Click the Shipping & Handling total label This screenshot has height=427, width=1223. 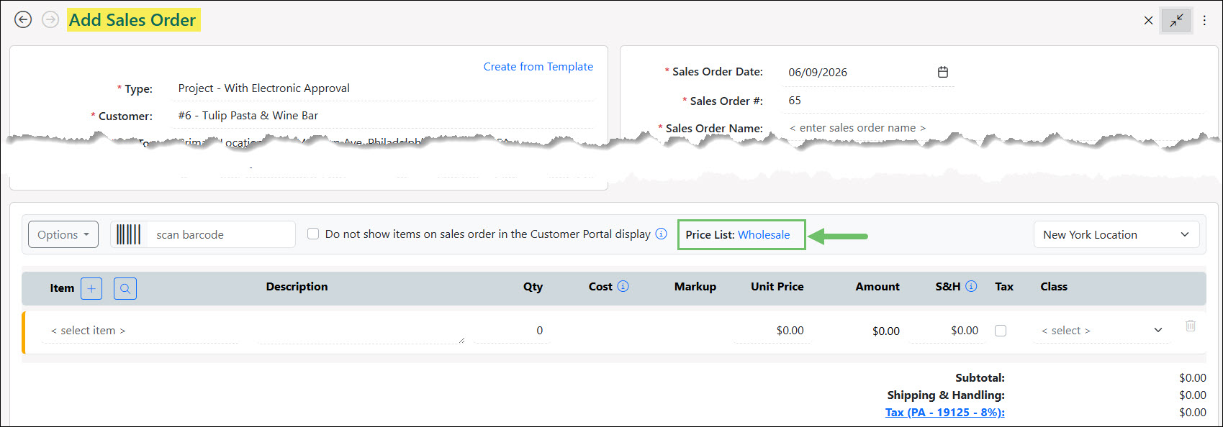(x=946, y=395)
